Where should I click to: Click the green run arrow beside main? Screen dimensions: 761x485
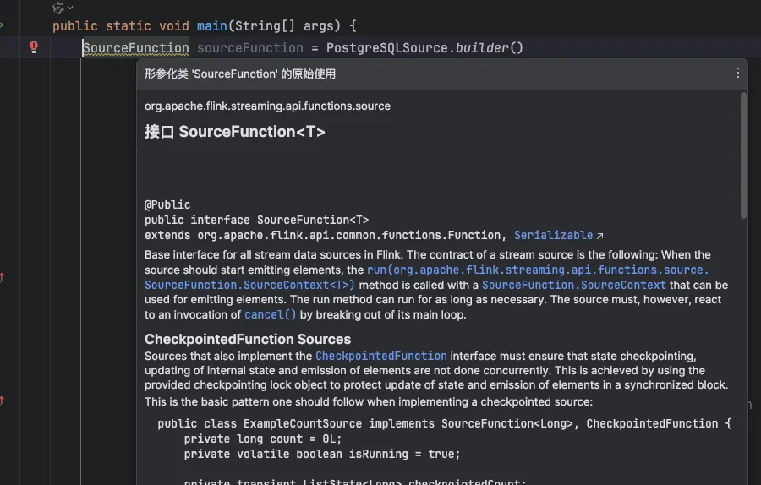click(x=2, y=25)
